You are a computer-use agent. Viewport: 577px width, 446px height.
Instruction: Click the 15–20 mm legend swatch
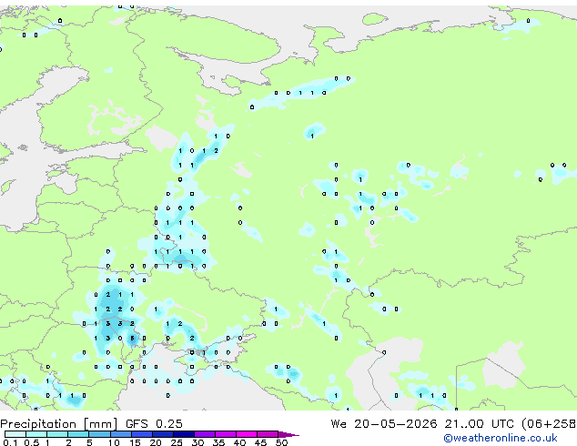tap(141, 434)
